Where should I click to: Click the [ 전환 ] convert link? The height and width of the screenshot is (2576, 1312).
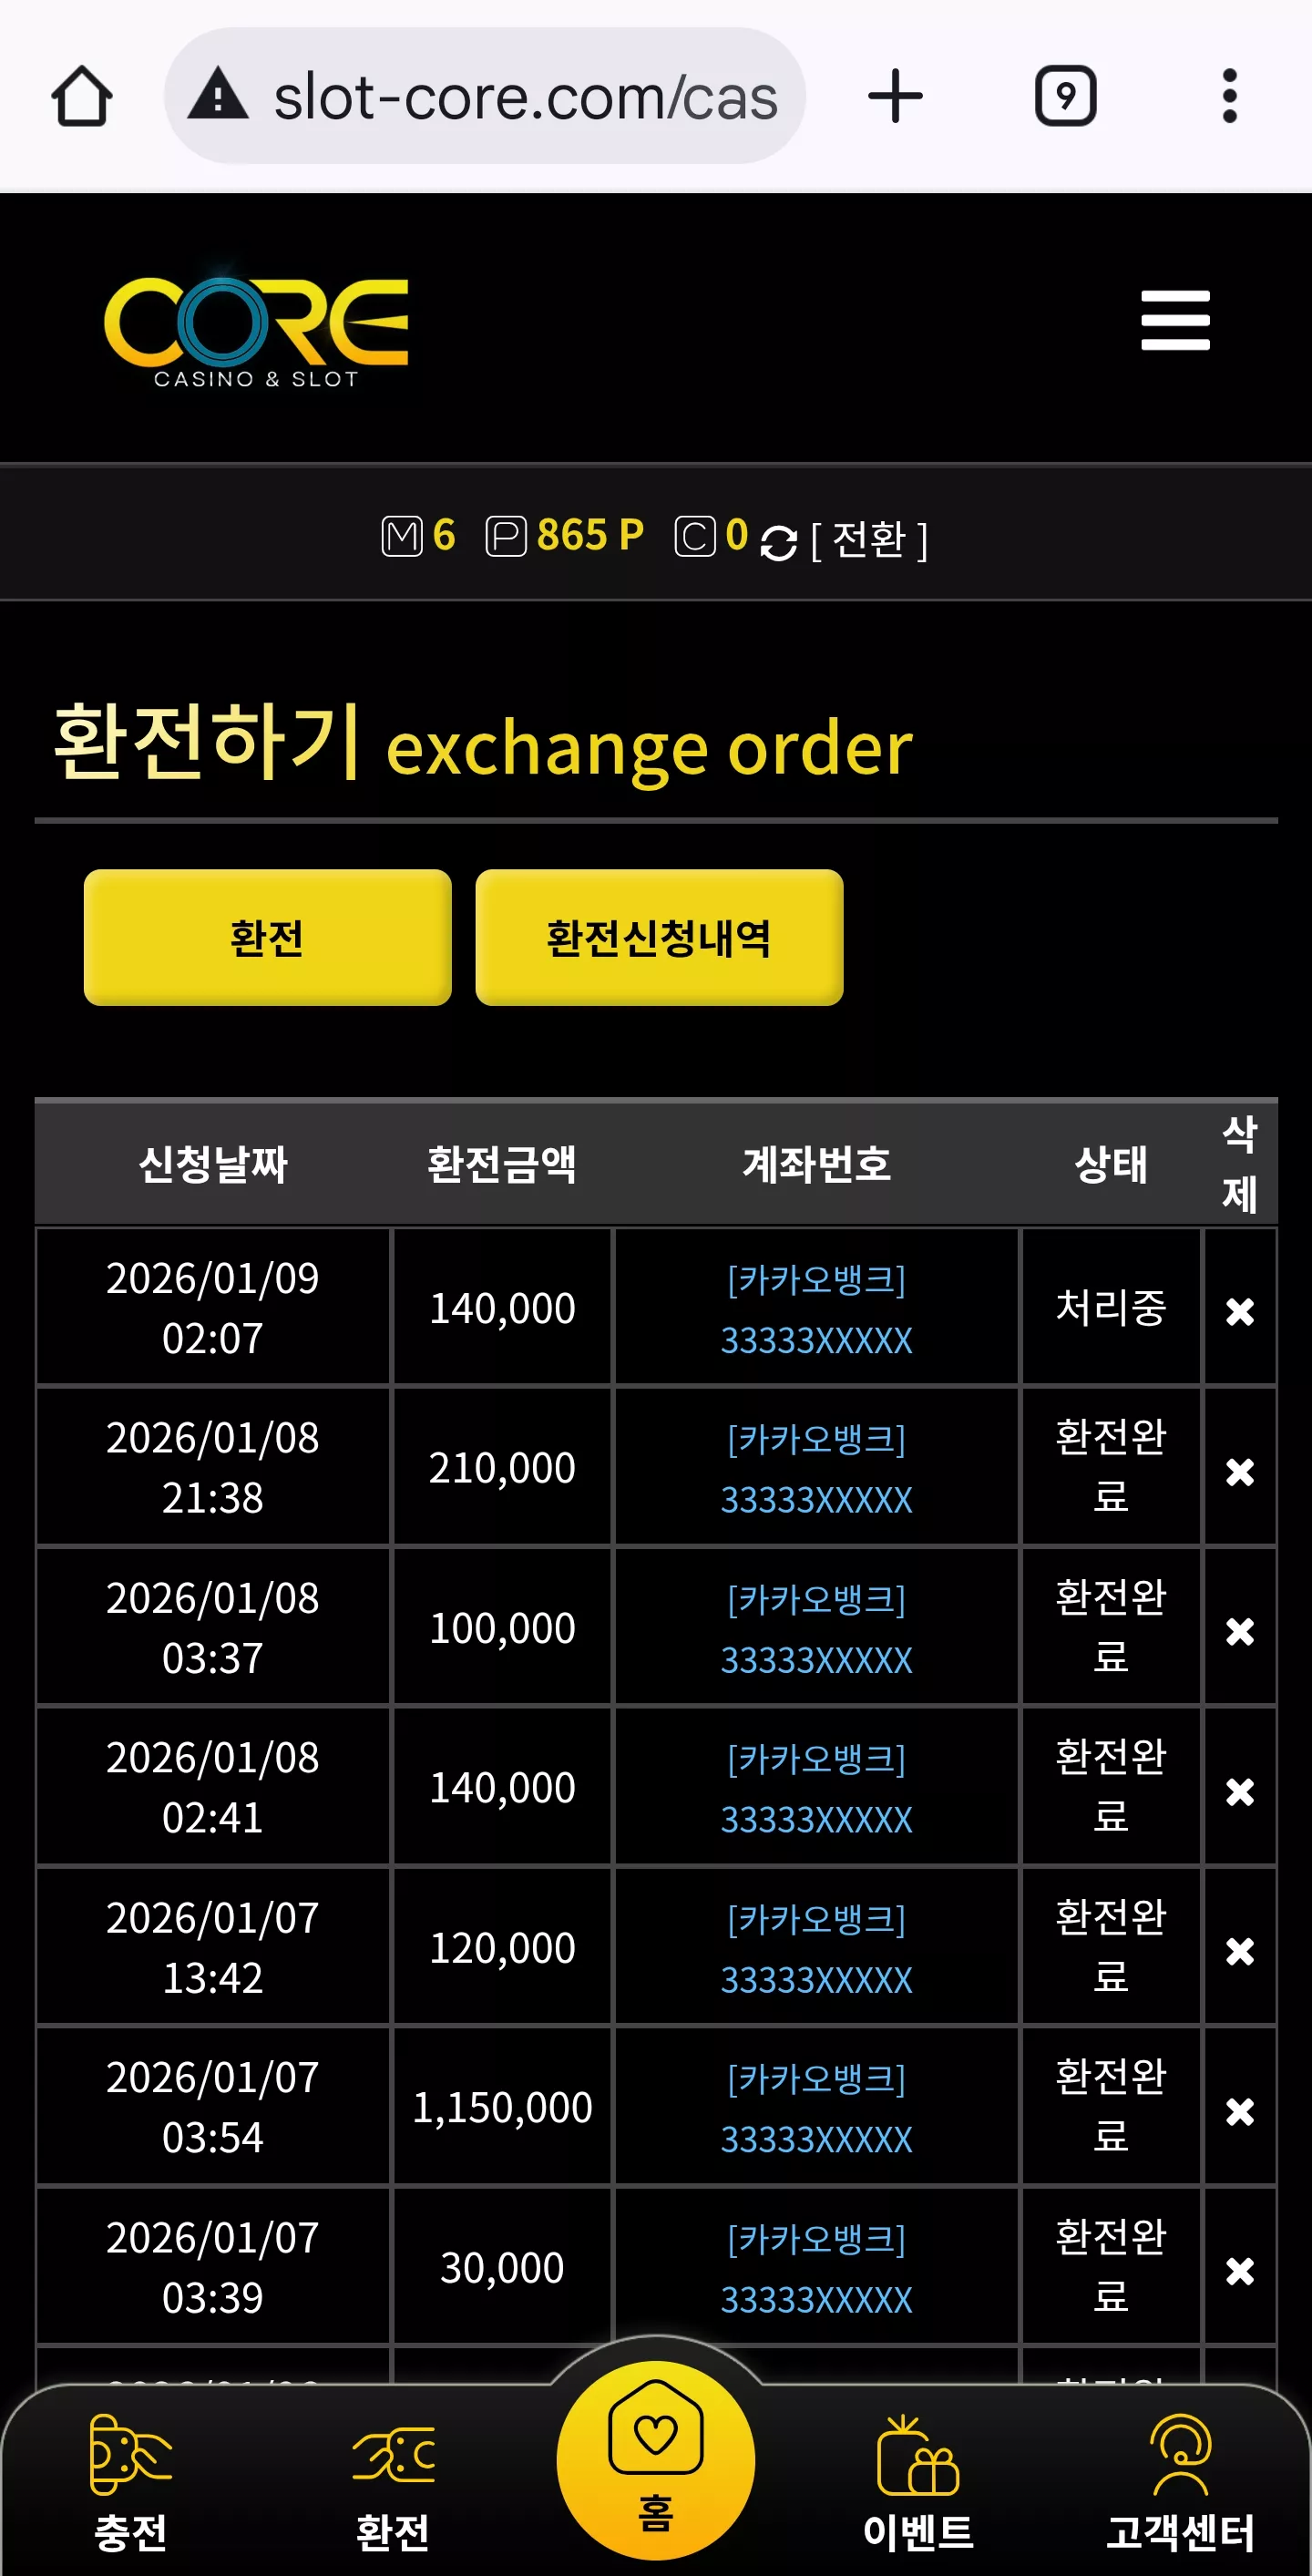(x=868, y=541)
